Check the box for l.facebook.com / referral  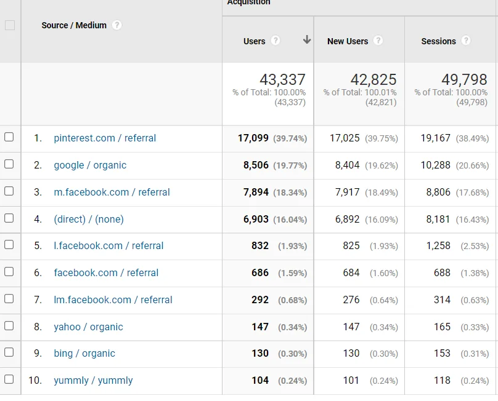pyautogui.click(x=9, y=245)
